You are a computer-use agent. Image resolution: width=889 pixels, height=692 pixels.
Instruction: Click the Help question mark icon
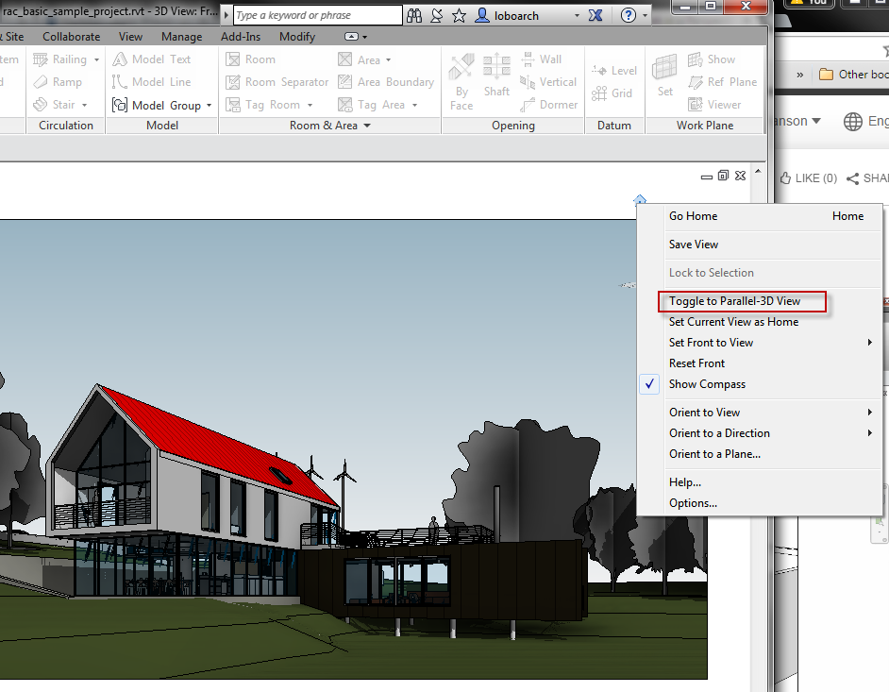point(629,15)
